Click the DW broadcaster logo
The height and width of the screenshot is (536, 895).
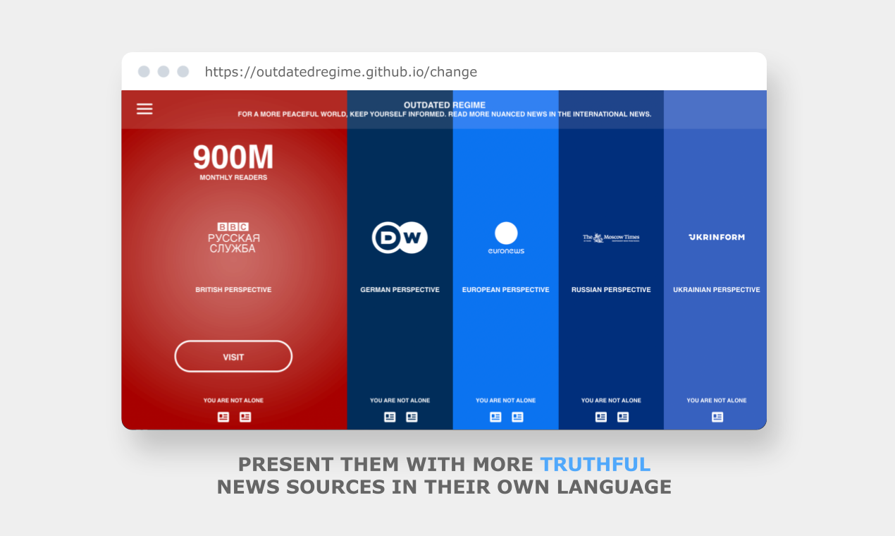(x=400, y=237)
